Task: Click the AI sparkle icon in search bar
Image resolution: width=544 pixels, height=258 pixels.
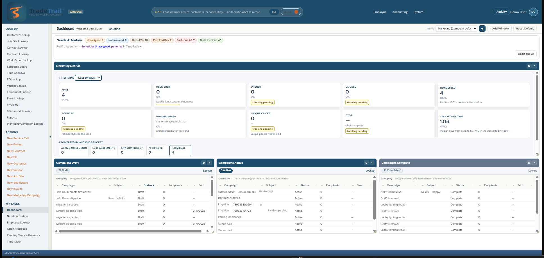Action: click(x=156, y=12)
